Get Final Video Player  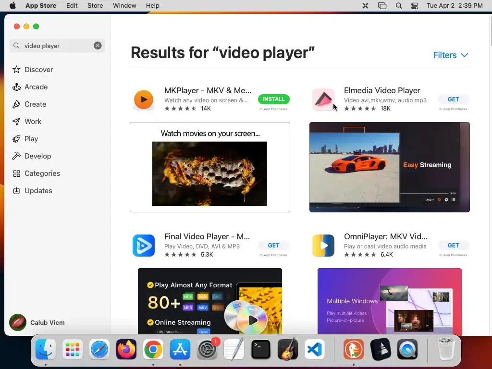tap(273, 246)
